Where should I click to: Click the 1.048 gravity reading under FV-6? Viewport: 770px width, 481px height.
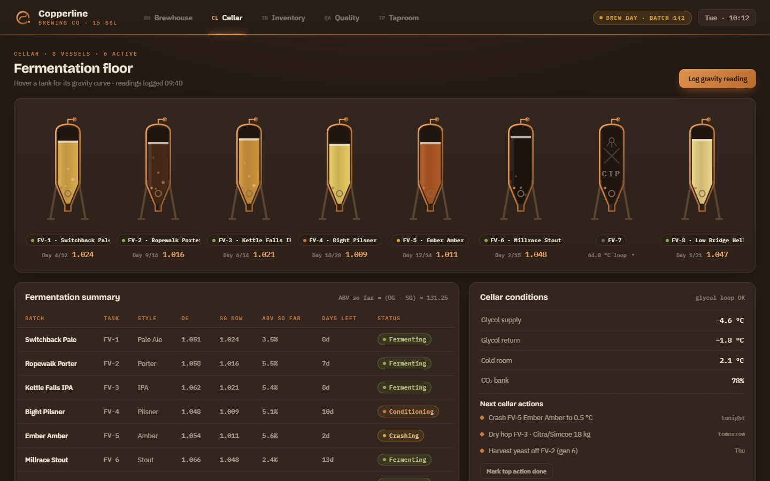point(536,255)
